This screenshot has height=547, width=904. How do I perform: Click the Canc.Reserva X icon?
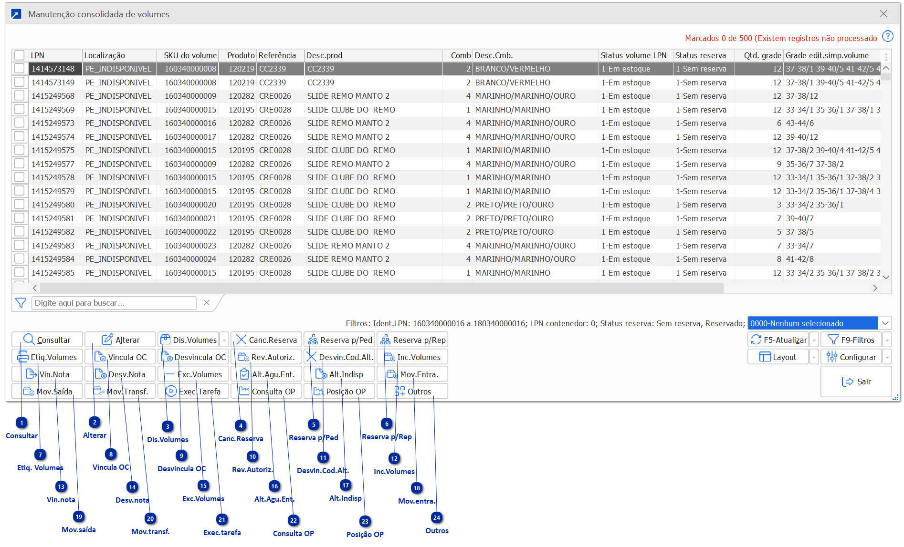click(241, 340)
